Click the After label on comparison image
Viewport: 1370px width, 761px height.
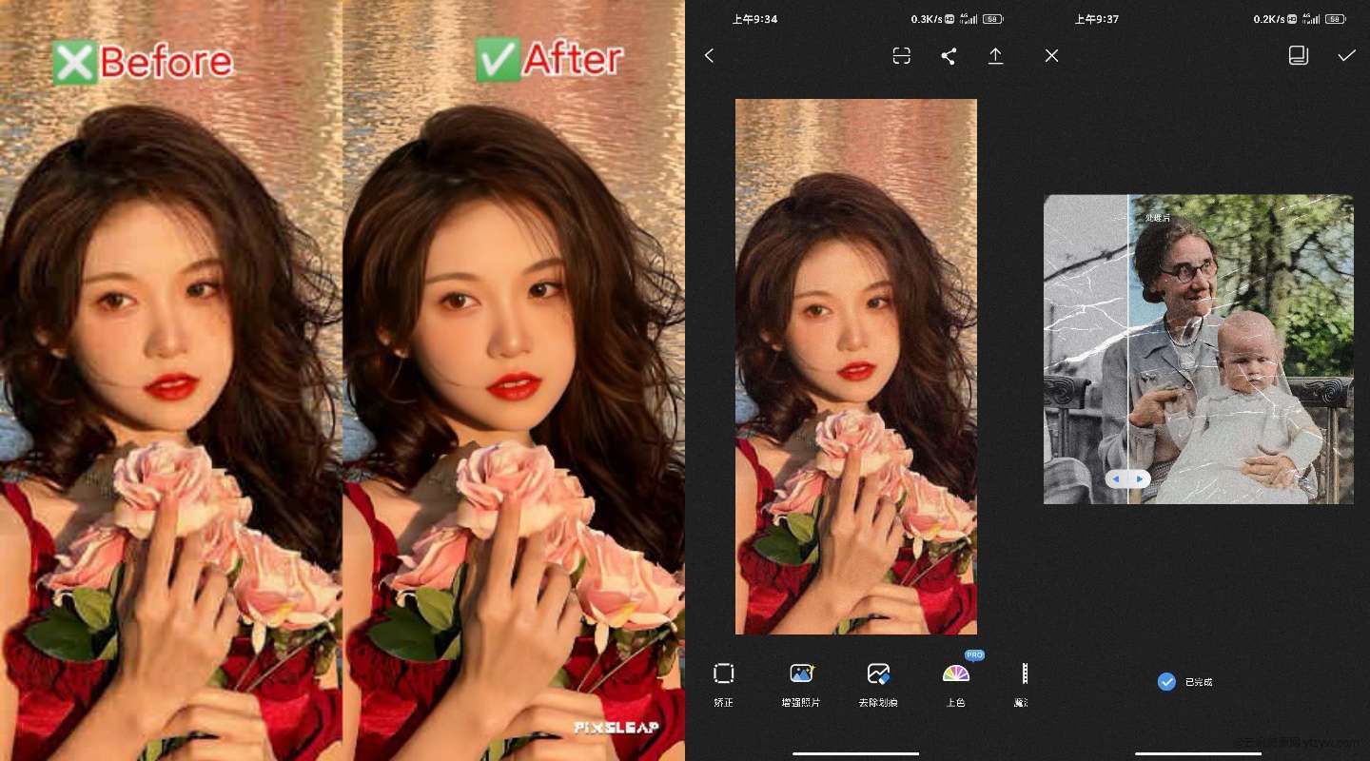tap(550, 60)
